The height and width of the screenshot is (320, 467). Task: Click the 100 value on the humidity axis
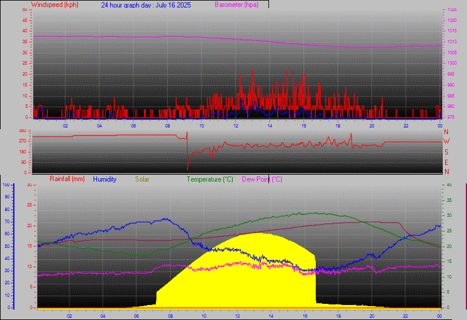point(6,185)
